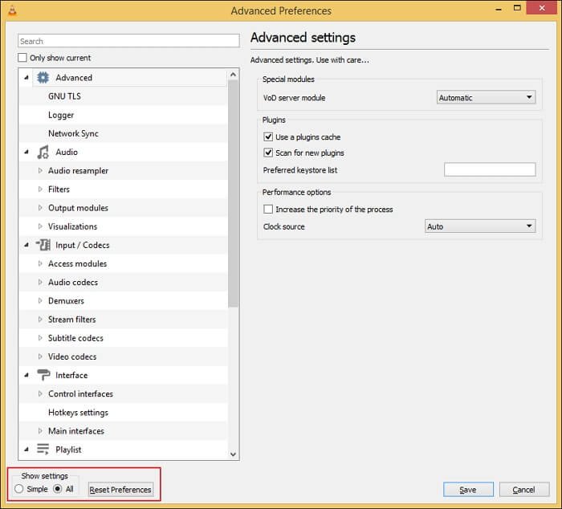562x509 pixels.
Task: Select the Simple show settings radio button
Action: [x=19, y=489]
